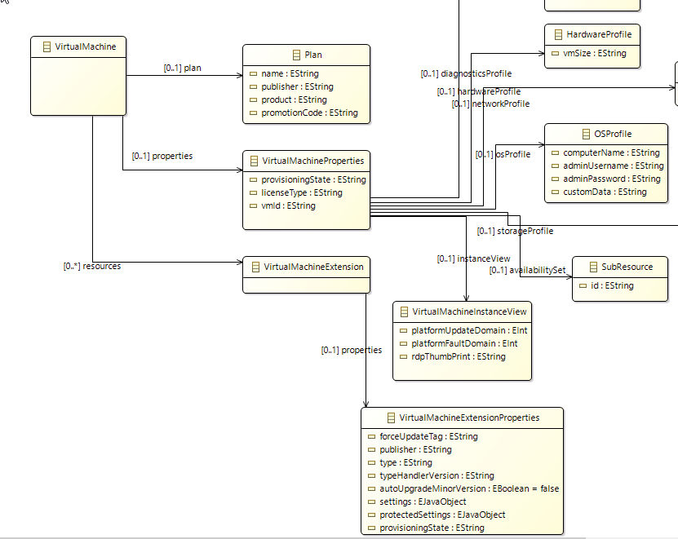Click the attribute icon beside vmSize
The image size is (678, 539).
point(555,54)
